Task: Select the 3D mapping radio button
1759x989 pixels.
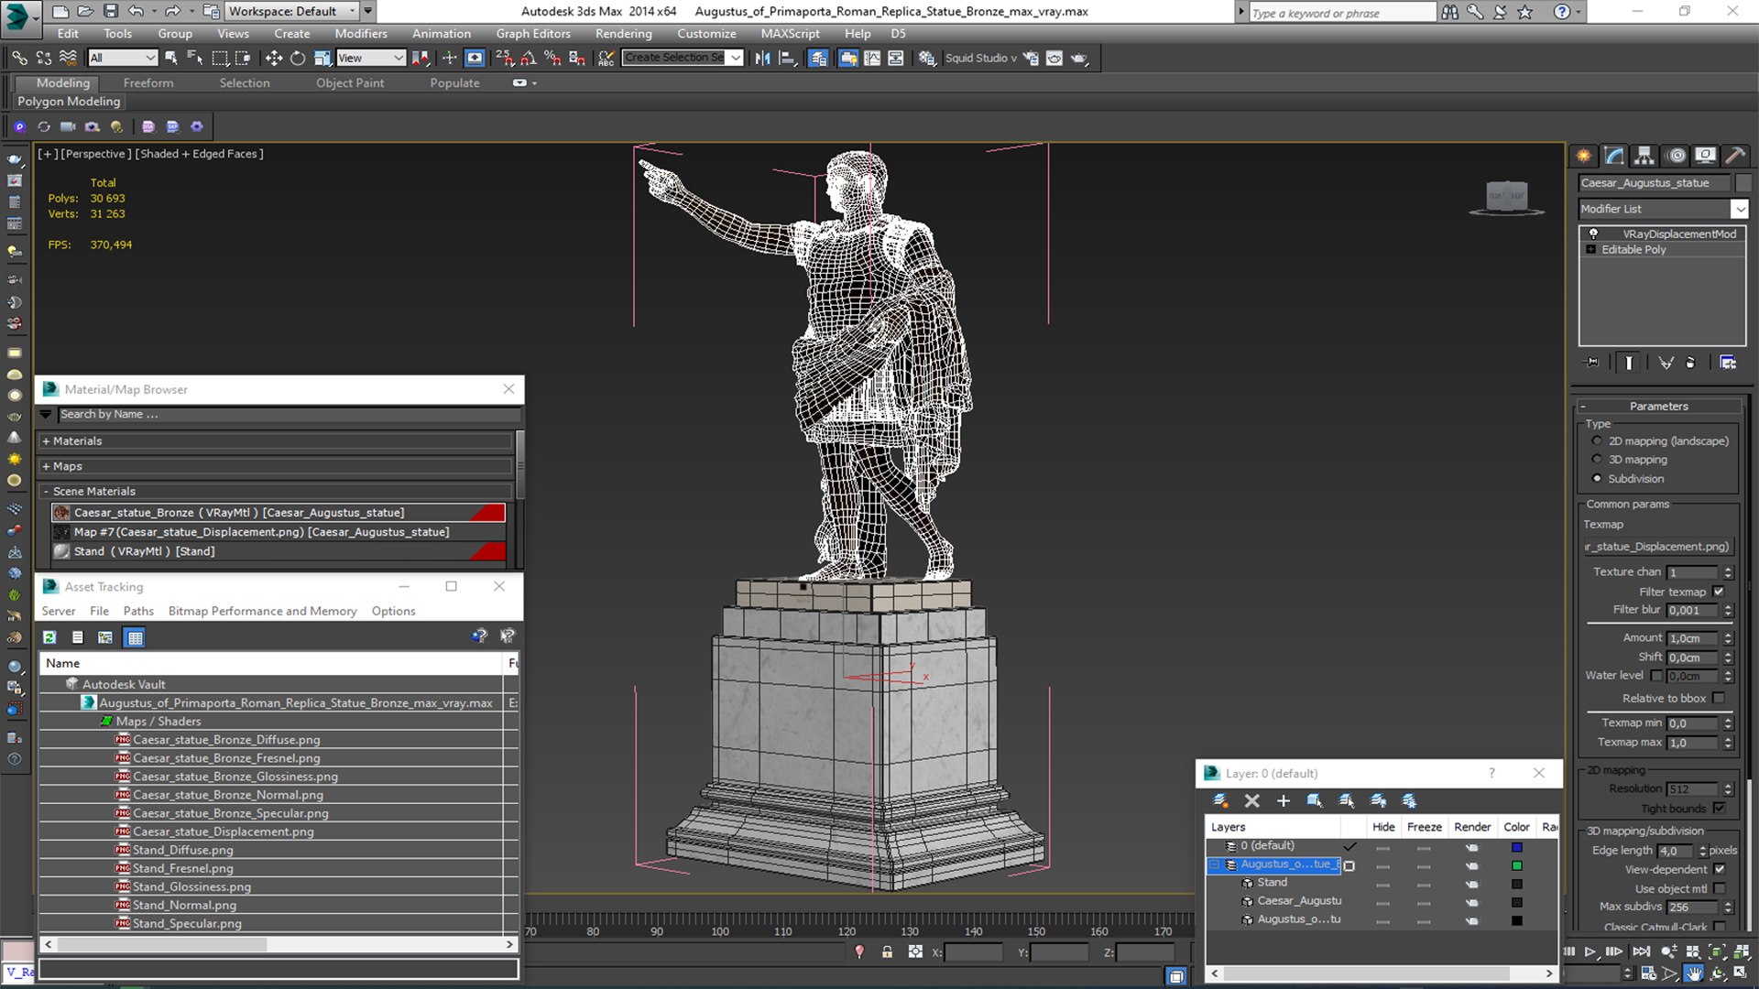Action: point(1597,460)
